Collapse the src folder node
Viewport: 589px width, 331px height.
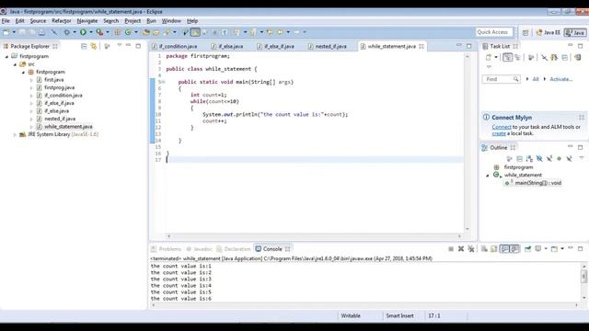(x=15, y=64)
